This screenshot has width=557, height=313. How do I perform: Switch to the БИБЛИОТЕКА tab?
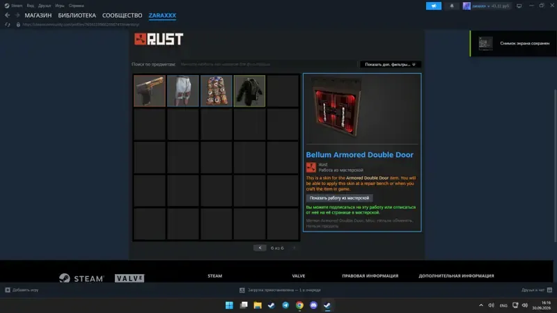click(77, 15)
